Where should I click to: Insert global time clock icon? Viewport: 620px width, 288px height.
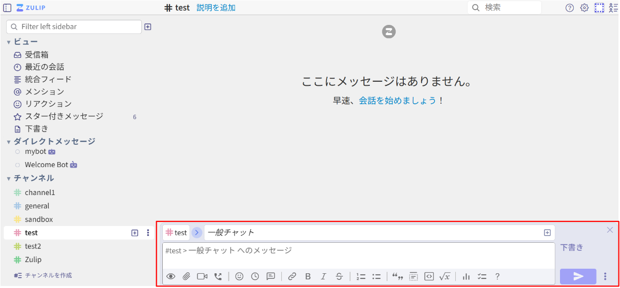255,276
